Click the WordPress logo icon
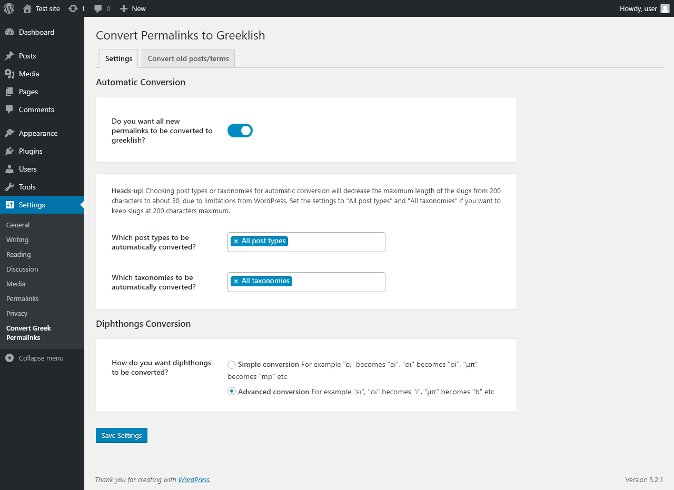The height and width of the screenshot is (490, 674). coord(9,8)
